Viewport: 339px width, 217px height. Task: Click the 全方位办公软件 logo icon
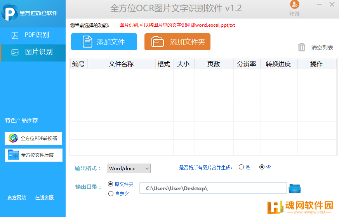(x=9, y=12)
